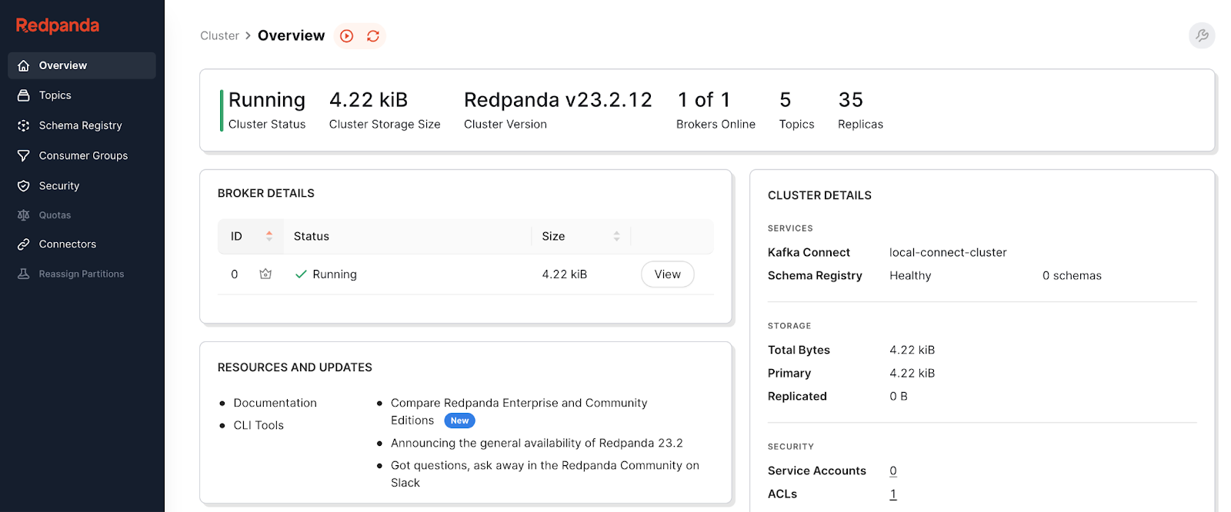Click the crown controller icon for broker 0
Image resolution: width=1231 pixels, height=512 pixels.
pyautogui.click(x=265, y=274)
